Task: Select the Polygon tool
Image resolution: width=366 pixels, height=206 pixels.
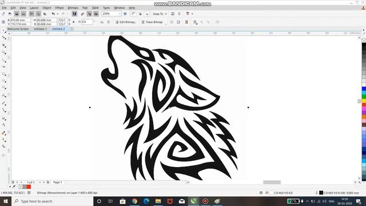Action: coord(3,88)
